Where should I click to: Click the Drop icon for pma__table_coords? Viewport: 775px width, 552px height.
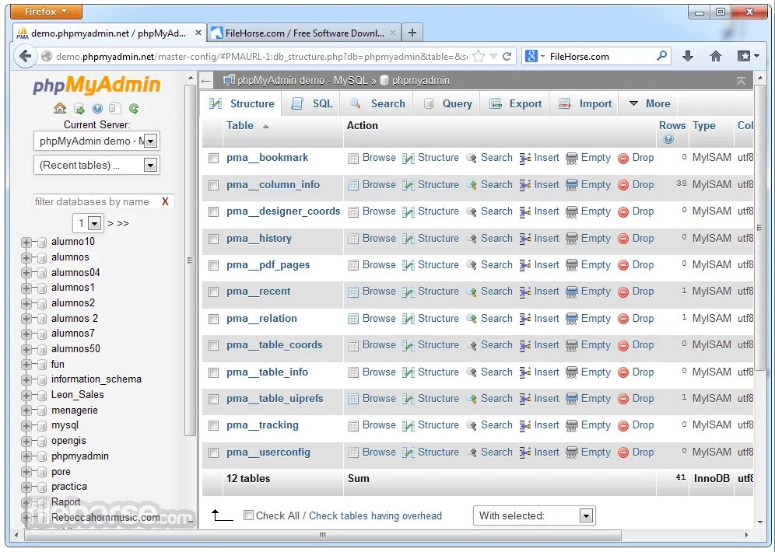(623, 346)
